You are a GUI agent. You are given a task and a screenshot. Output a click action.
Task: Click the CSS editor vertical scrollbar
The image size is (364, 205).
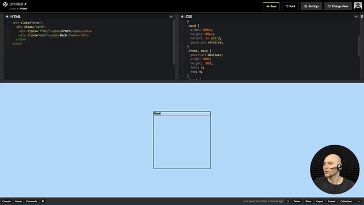pos(359,46)
